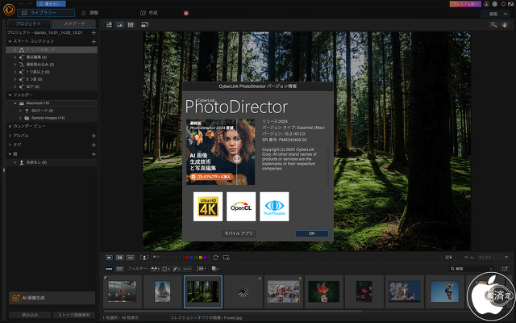Open the sort order dropdown
Viewport: 516px width, 323px height.
pos(201,269)
